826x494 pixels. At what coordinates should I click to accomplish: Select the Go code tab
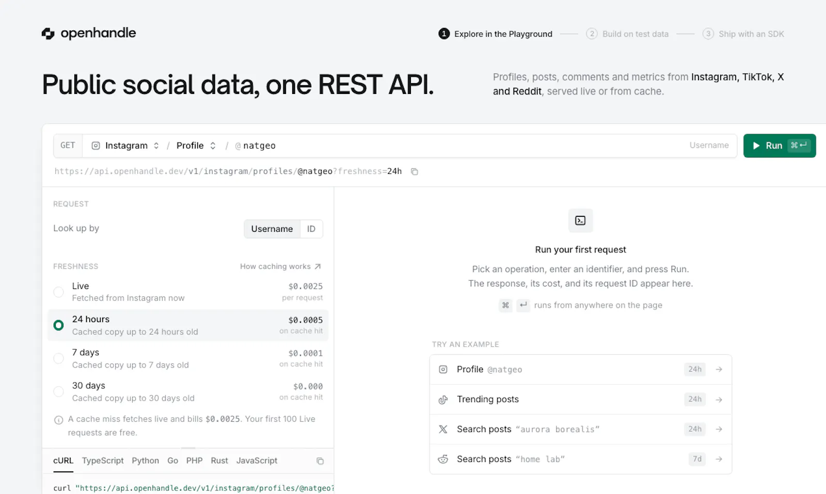click(x=172, y=460)
